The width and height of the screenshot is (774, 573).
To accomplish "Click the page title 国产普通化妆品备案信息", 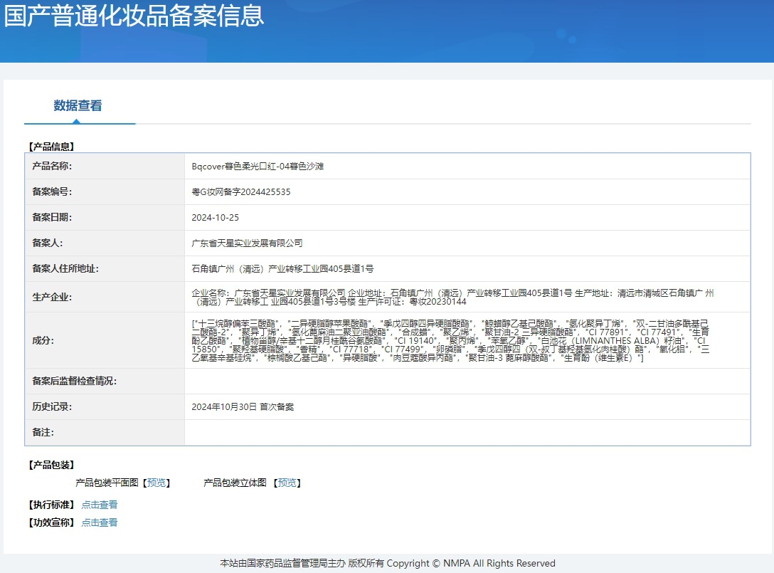I will [x=134, y=16].
